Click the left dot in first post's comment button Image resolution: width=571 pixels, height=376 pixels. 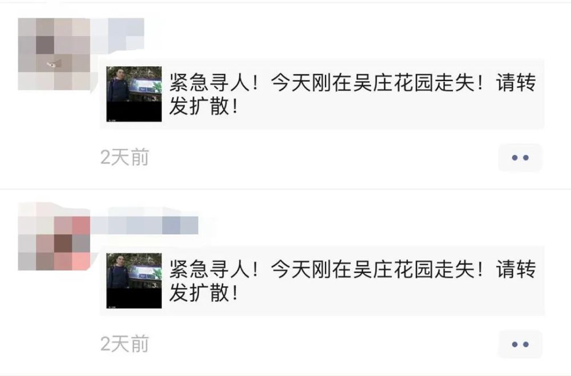pos(514,158)
